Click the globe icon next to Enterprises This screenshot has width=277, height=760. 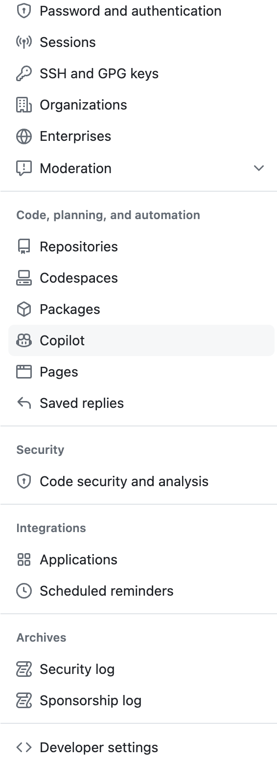[23, 136]
